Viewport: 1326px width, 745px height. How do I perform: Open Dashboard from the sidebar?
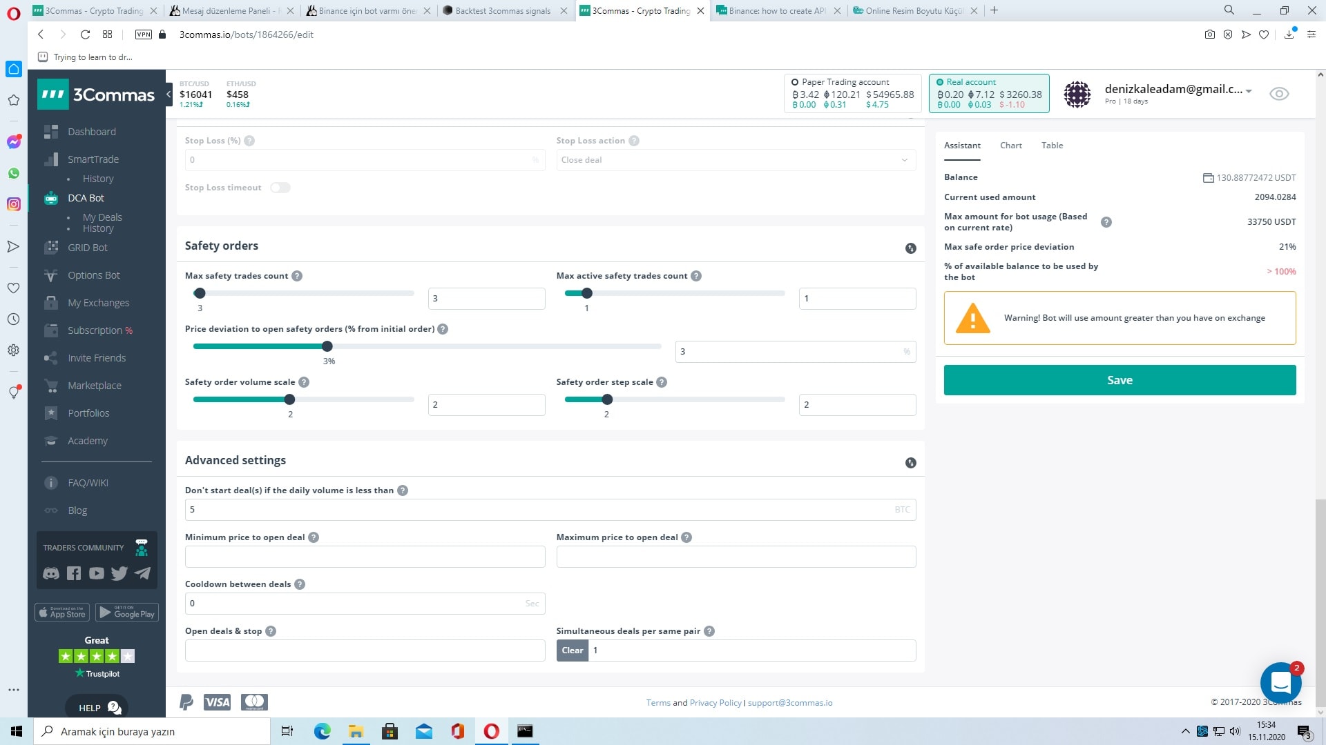coord(91,132)
